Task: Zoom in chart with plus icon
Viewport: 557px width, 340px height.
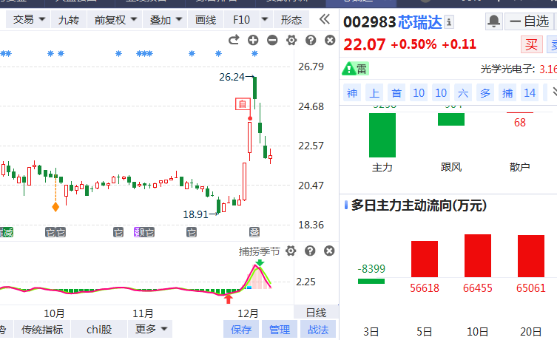Action: tap(253, 40)
